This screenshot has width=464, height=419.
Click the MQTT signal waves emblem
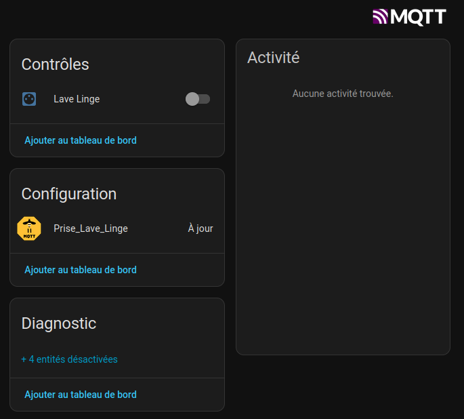point(381,16)
